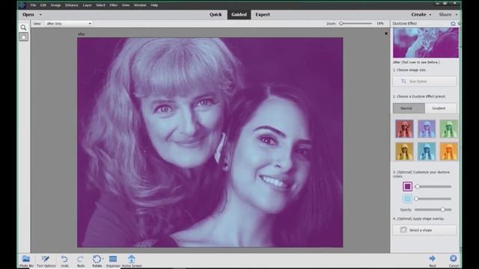Screen dimensions: 479x269
Task: Click the Duotone Effect preview thumbnail
Action: pos(426,43)
